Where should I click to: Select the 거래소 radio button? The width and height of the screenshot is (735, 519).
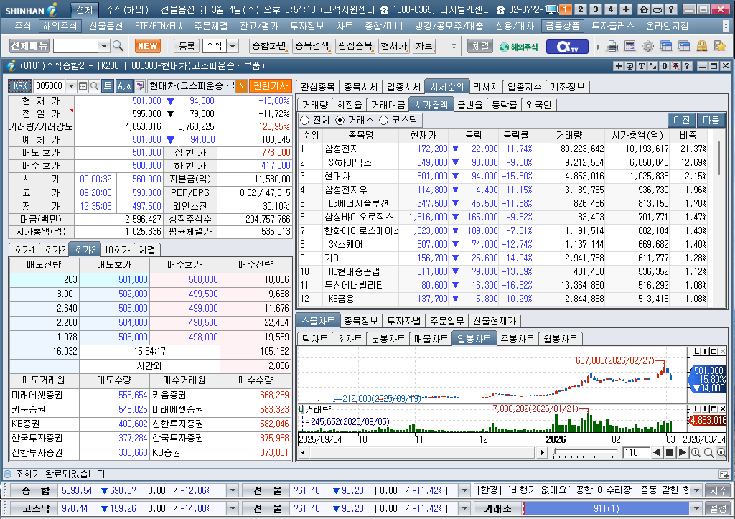coord(340,121)
